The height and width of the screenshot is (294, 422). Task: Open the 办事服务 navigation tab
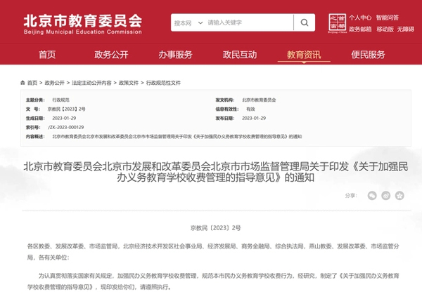175,55
